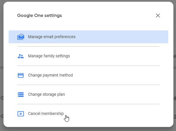176x131 pixels.
Task: Click the storage plan stacked-bars icon
Action: pos(21,94)
